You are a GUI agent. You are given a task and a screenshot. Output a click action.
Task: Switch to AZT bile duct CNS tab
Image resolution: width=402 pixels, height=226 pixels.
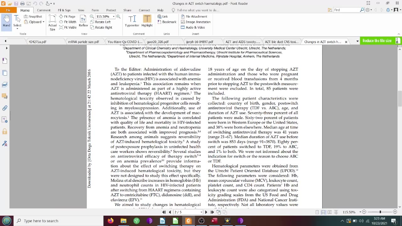point(281,42)
